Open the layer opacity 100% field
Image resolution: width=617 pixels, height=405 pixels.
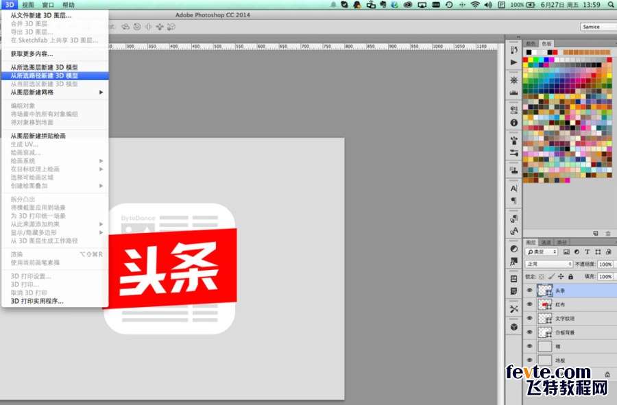pyautogui.click(x=605, y=265)
